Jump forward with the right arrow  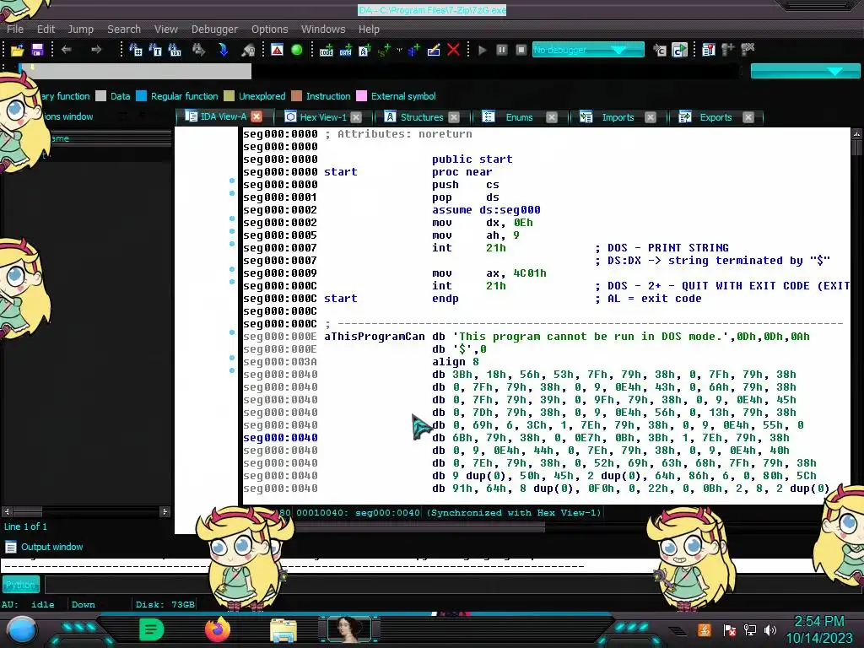96,50
